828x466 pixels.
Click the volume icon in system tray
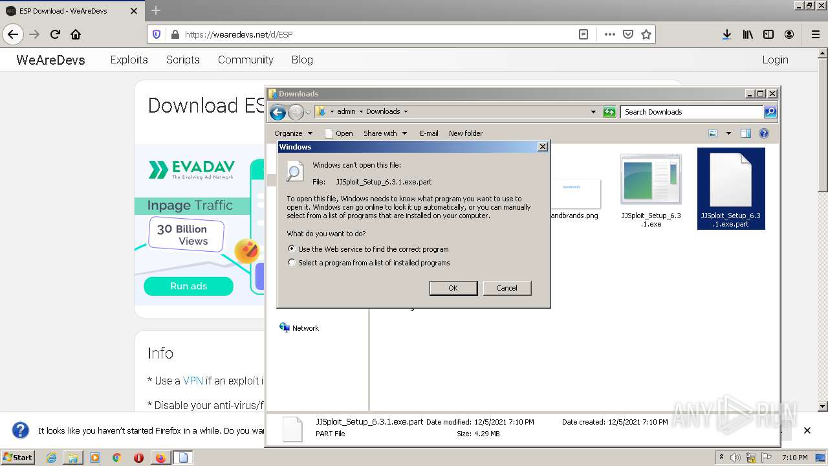(x=735, y=458)
